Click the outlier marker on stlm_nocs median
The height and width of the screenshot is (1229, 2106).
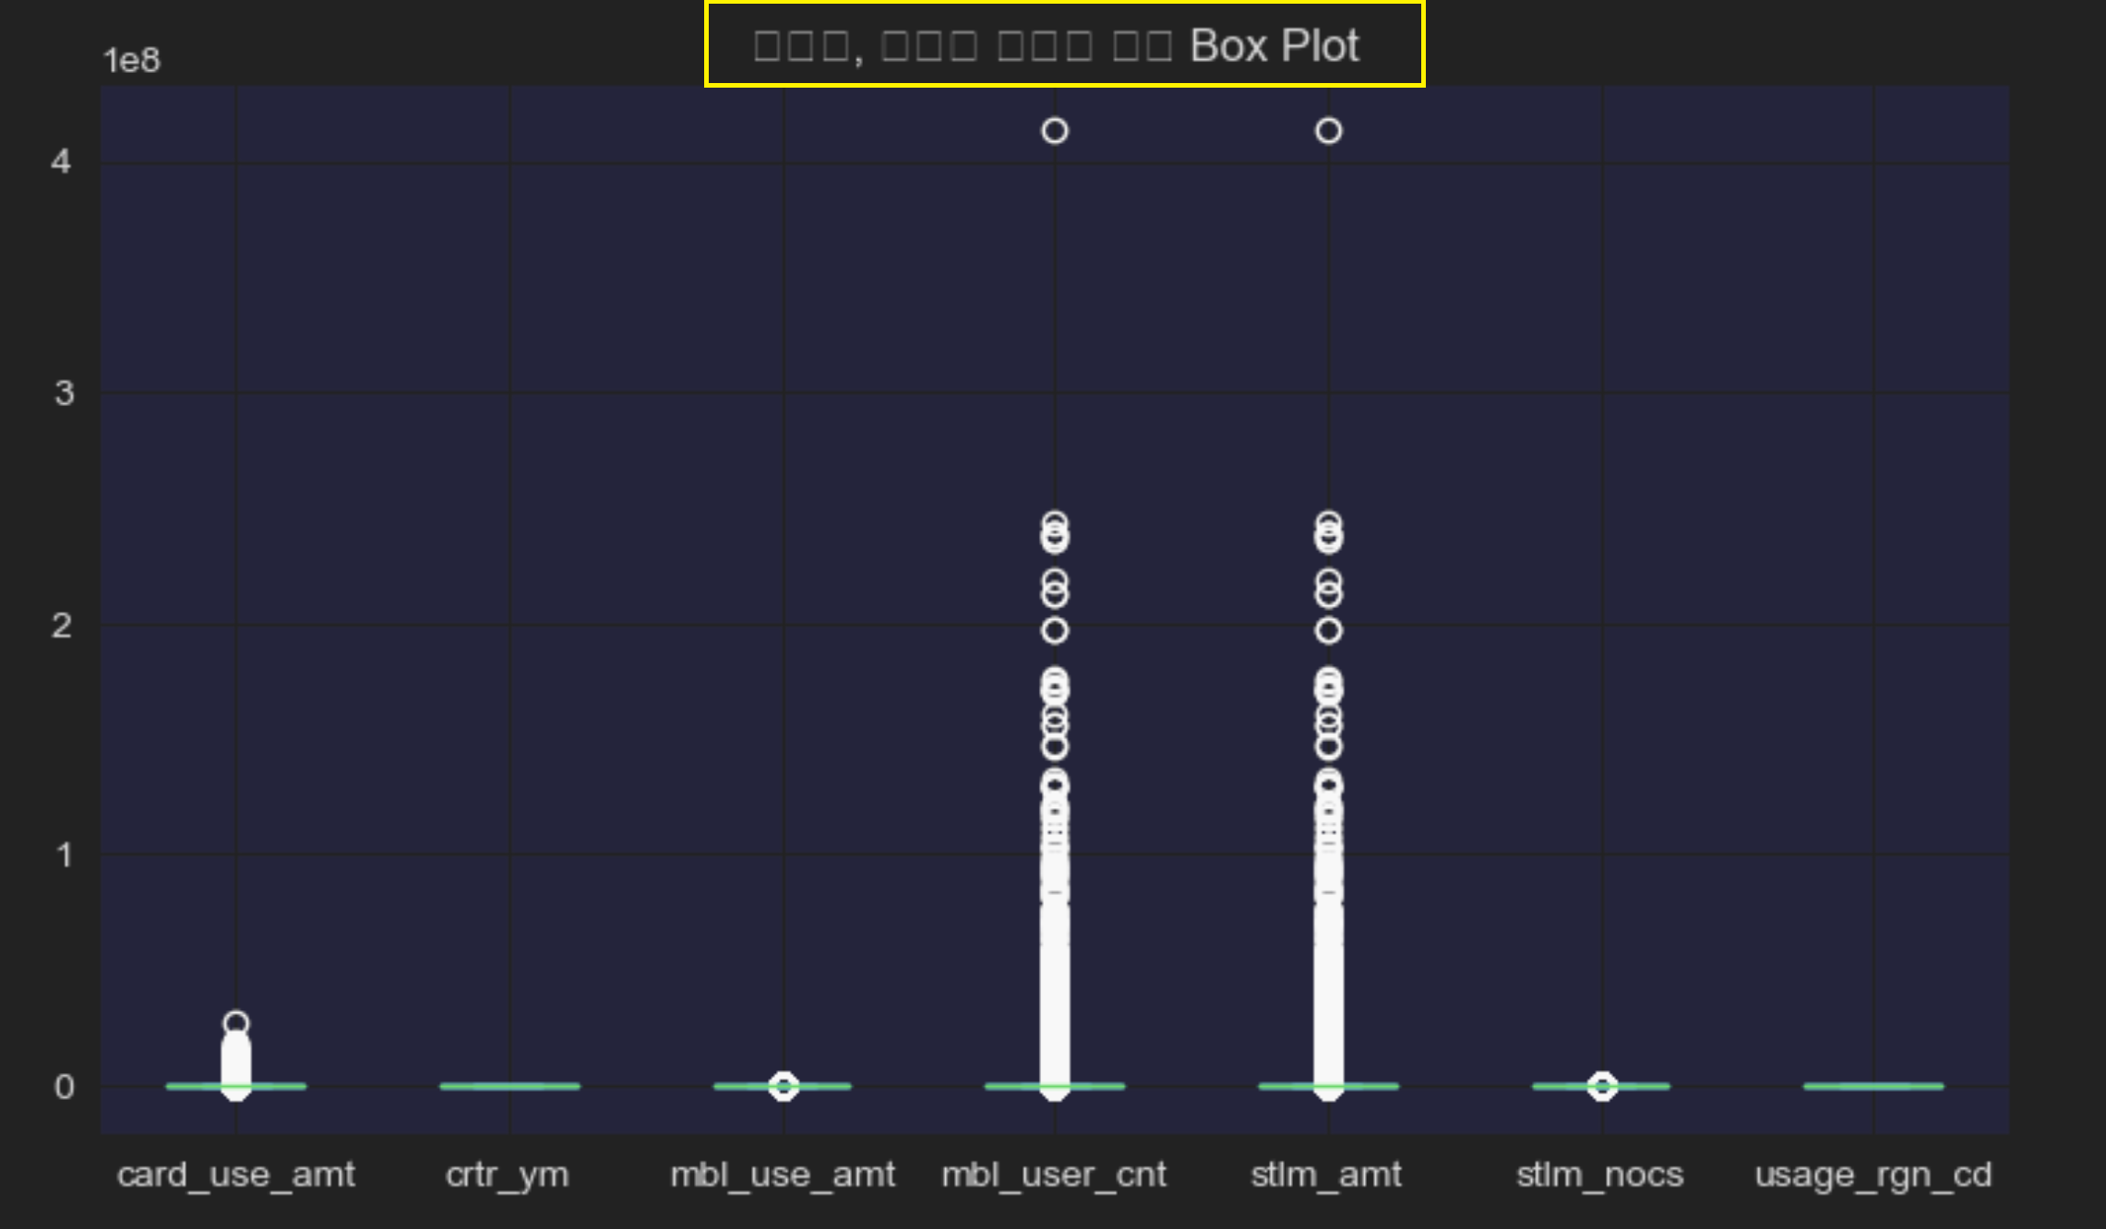tap(1602, 1086)
